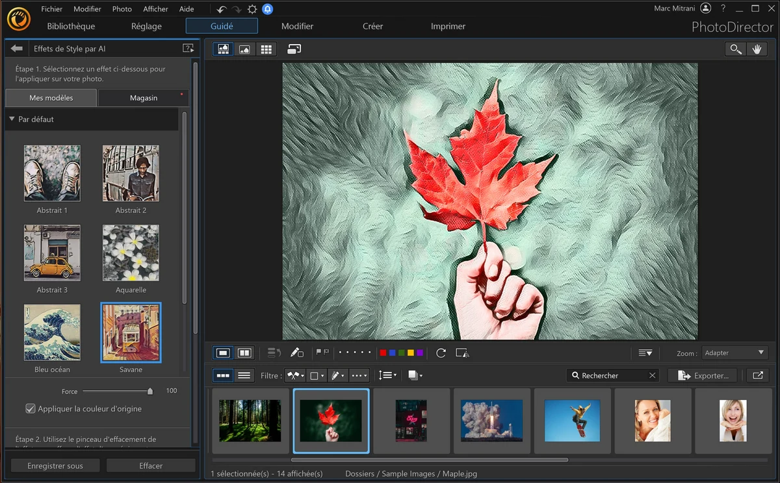Viewport: 780px width, 483px height.
Task: Apply the Bleu océan style effect
Action: click(52, 333)
